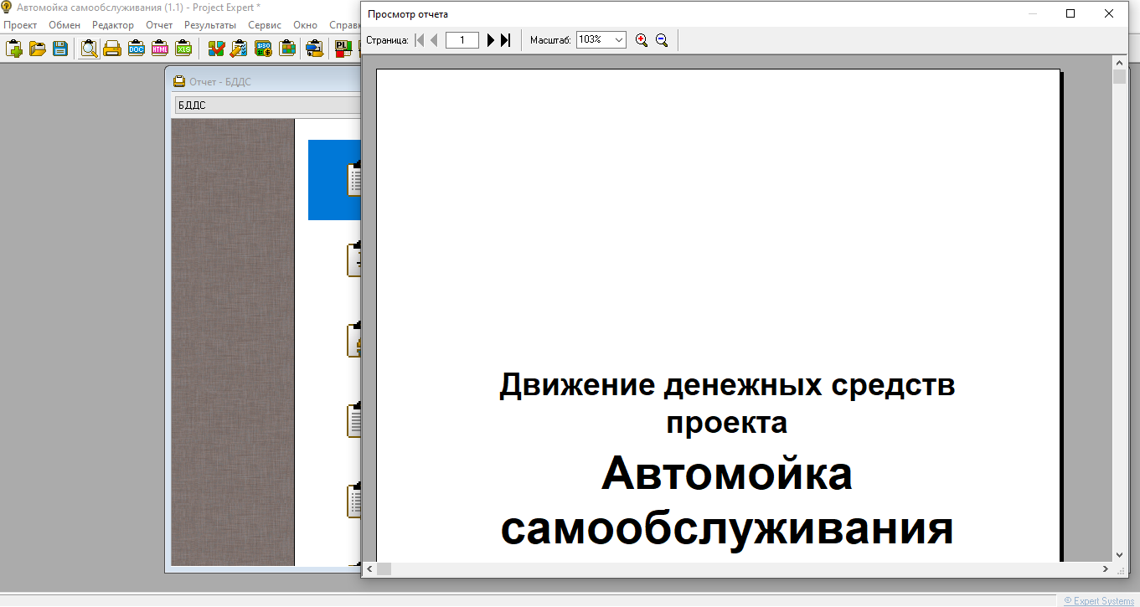Click preview horizontal scrollbar right arrow
Viewport: 1140px width, 607px height.
point(1106,569)
